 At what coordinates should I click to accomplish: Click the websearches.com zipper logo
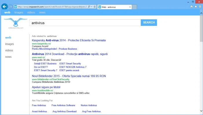(16, 23)
